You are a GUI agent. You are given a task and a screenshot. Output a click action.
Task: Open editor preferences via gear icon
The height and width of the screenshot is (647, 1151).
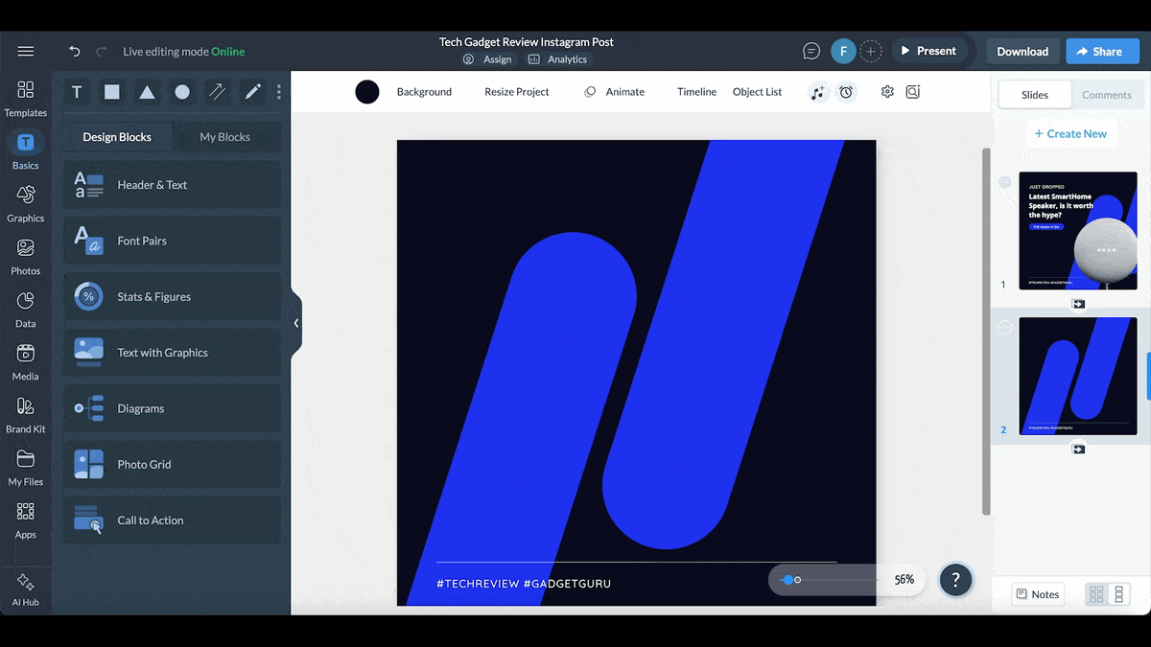click(886, 91)
